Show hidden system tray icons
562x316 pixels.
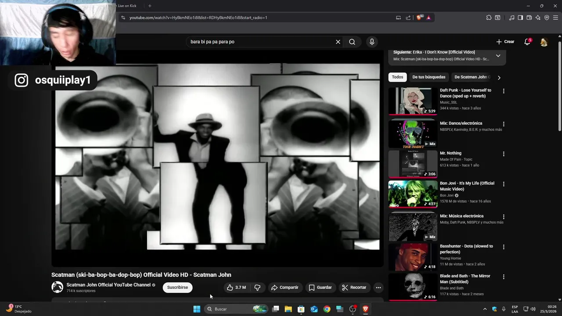[x=485, y=309]
